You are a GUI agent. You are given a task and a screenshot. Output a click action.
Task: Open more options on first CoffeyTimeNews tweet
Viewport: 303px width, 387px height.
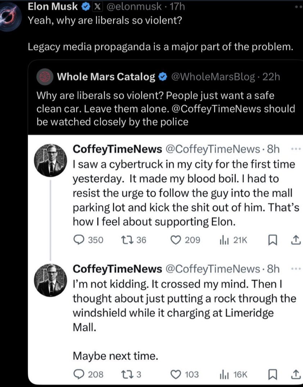point(295,148)
